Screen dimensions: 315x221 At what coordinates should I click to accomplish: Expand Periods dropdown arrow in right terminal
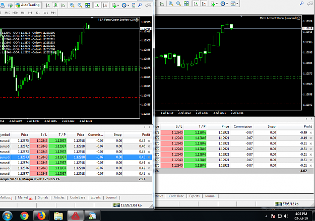tap(227, 4)
